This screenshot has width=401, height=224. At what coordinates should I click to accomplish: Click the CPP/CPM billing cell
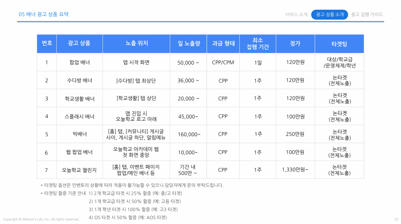223,62
